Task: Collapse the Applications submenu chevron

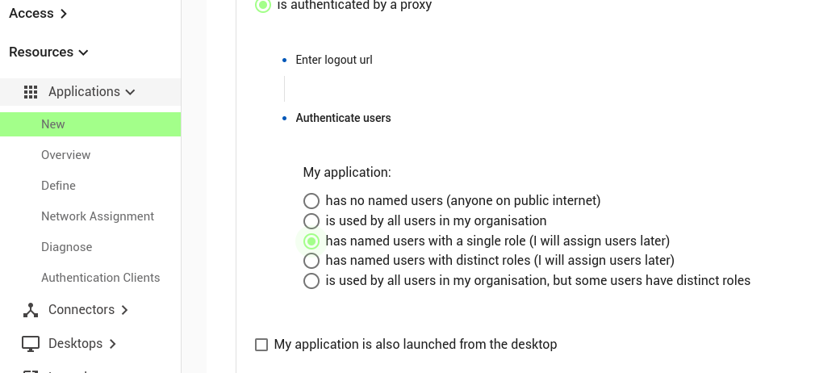Action: (130, 92)
